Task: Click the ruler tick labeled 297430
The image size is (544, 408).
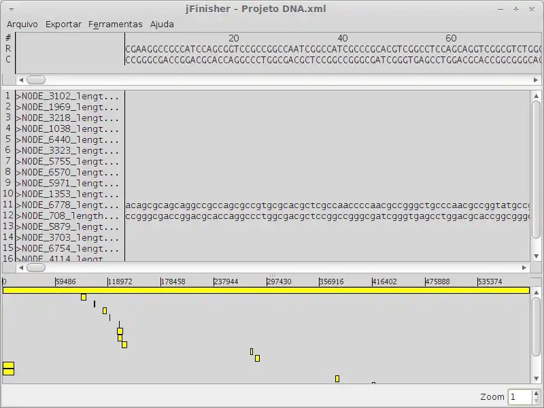Action: [x=279, y=282]
